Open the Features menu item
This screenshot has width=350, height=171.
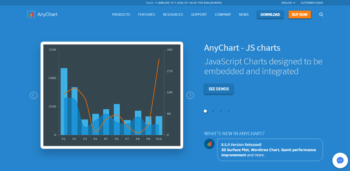[146, 15]
